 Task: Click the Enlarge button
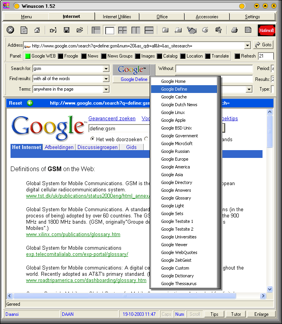tap(261, 314)
